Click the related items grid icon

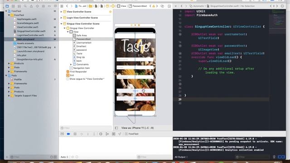[x=62, y=6]
